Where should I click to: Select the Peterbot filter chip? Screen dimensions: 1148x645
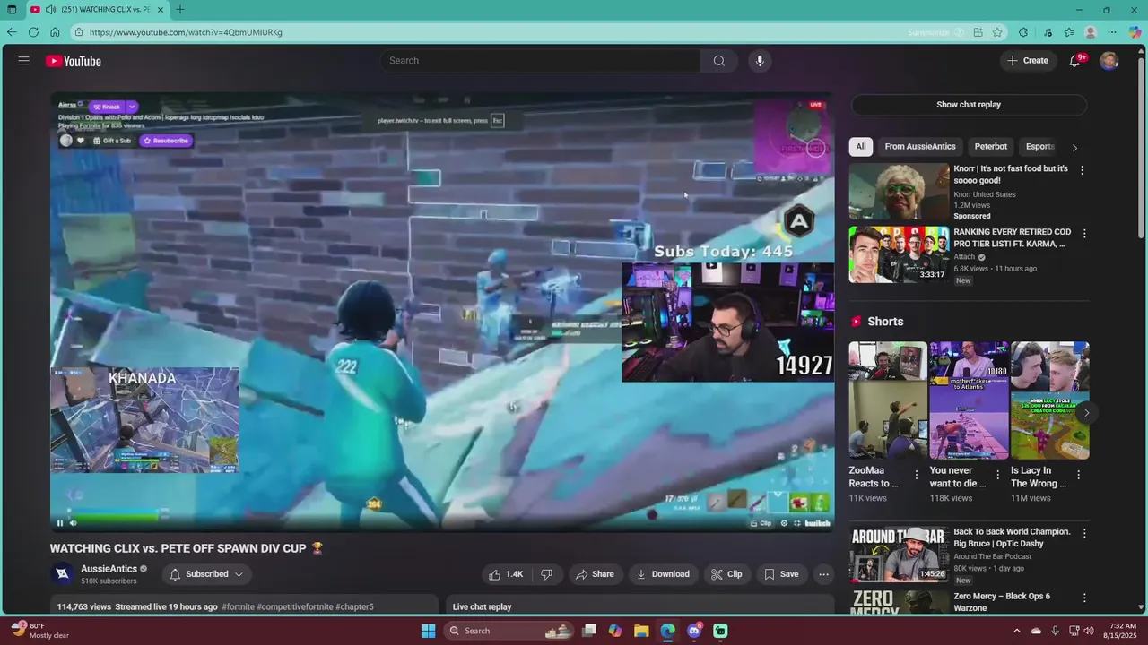click(x=991, y=147)
